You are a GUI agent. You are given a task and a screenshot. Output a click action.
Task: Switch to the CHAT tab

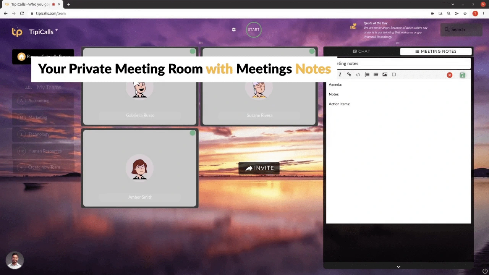coord(361,51)
